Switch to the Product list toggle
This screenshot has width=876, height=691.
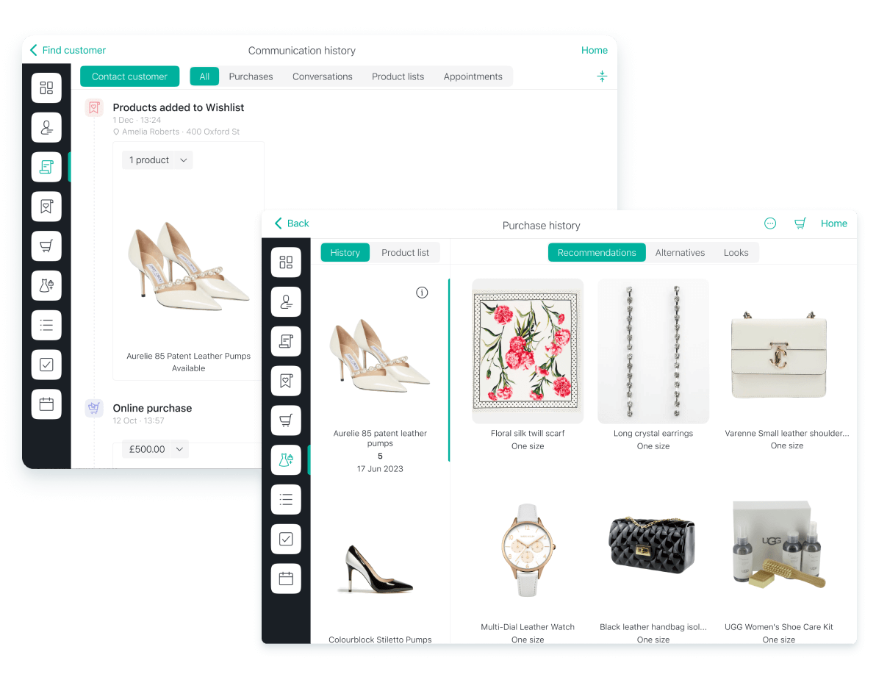pyautogui.click(x=405, y=253)
